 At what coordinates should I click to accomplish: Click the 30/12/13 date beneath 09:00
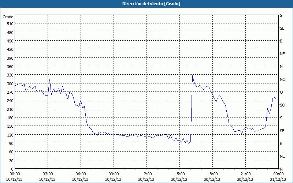click(x=113, y=179)
